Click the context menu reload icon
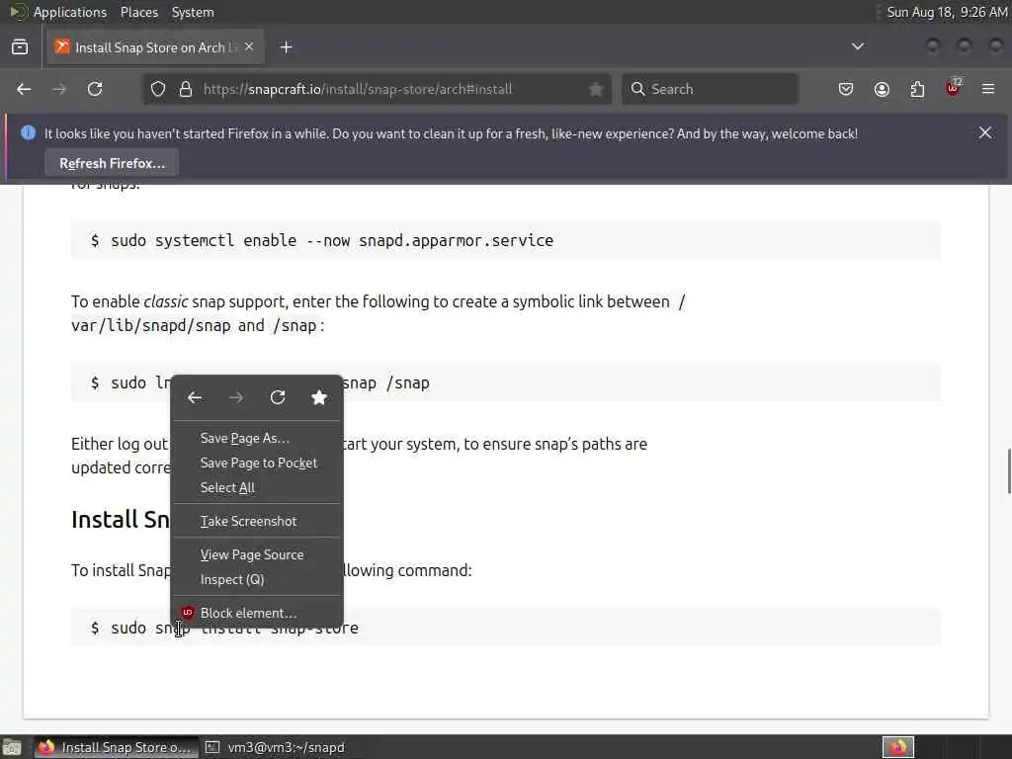Image resolution: width=1012 pixels, height=759 pixels. click(278, 397)
